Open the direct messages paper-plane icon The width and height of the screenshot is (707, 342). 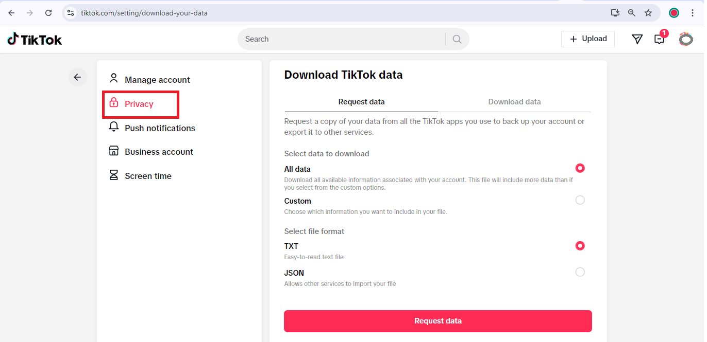[637, 39]
